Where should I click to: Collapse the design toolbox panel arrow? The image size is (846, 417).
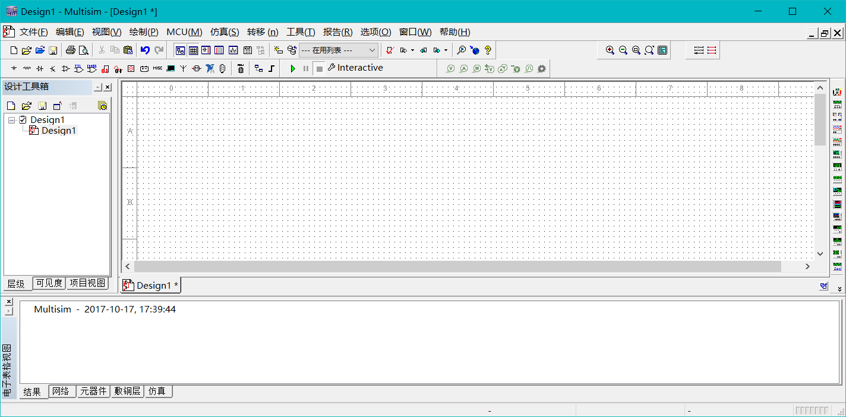point(98,87)
